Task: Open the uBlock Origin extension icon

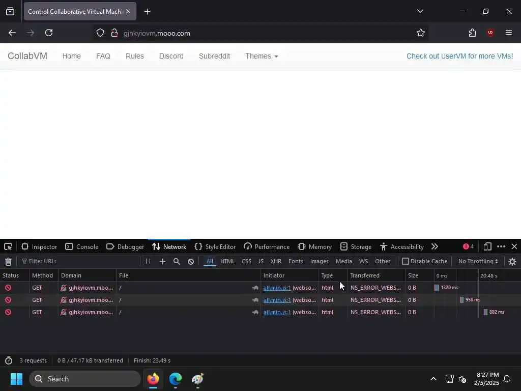Action: [x=490, y=33]
